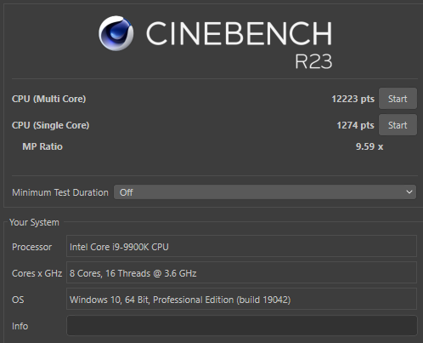Click the OS label
The height and width of the screenshot is (343, 423).
click(18, 300)
